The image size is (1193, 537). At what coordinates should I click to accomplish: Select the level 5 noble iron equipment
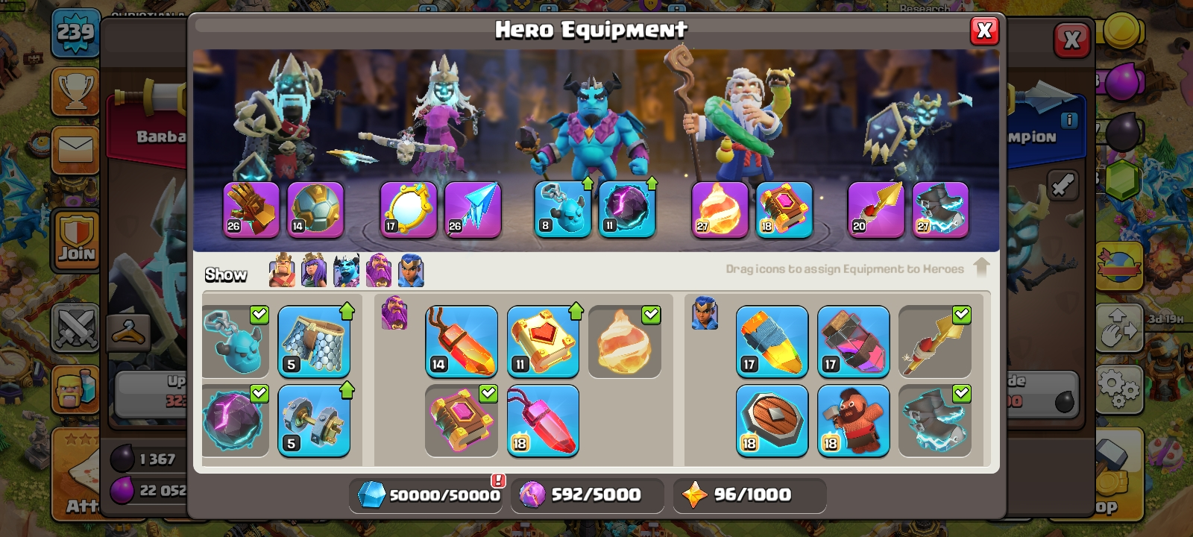pyautogui.click(x=314, y=421)
